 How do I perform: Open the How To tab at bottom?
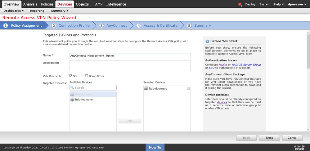[155, 147]
